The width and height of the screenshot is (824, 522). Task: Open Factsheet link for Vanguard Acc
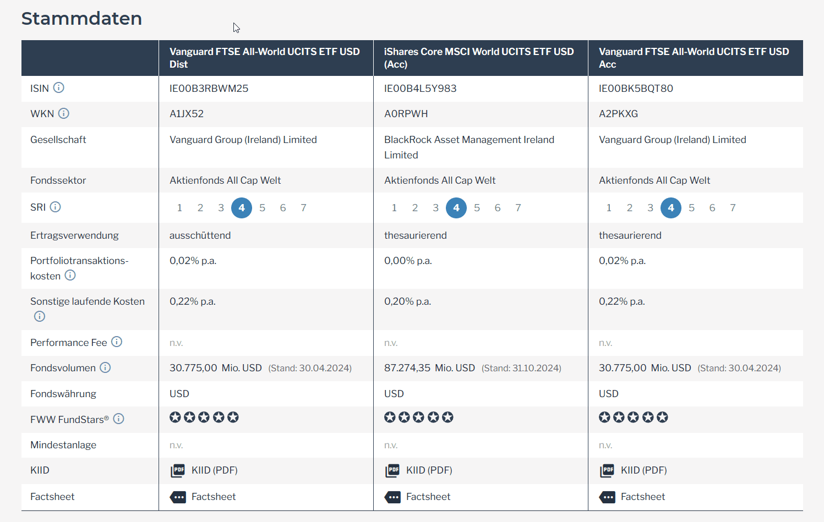(643, 497)
